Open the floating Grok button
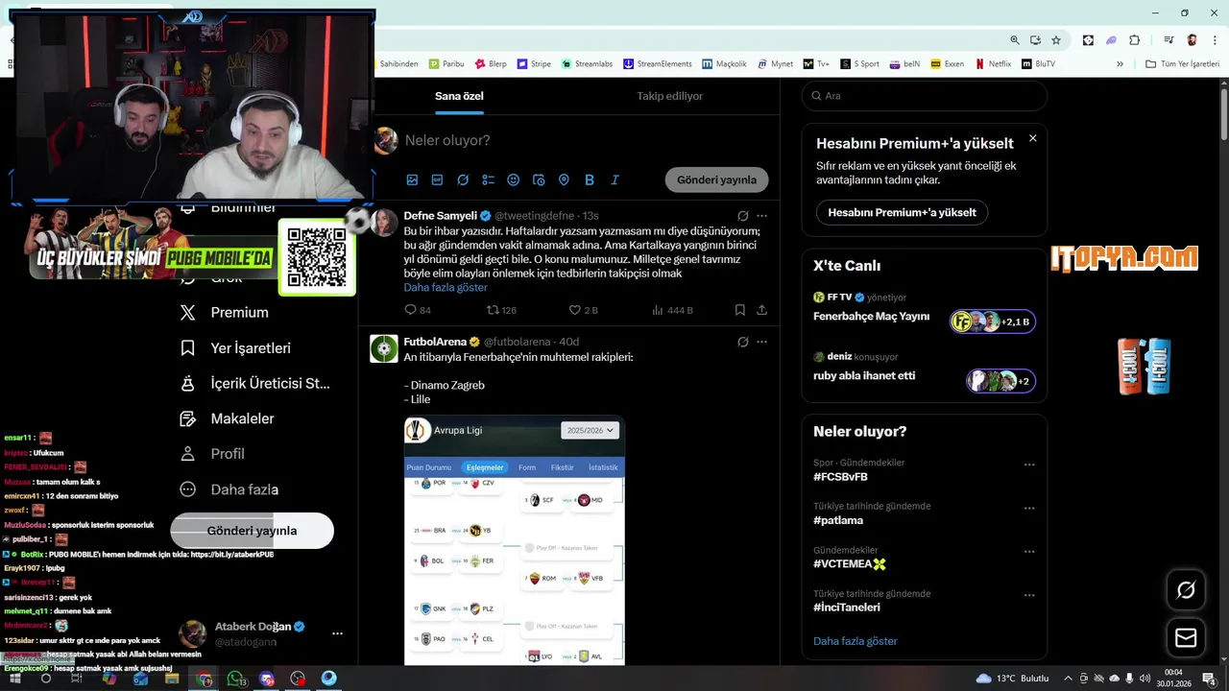Image resolution: width=1229 pixels, height=691 pixels. tap(1186, 590)
